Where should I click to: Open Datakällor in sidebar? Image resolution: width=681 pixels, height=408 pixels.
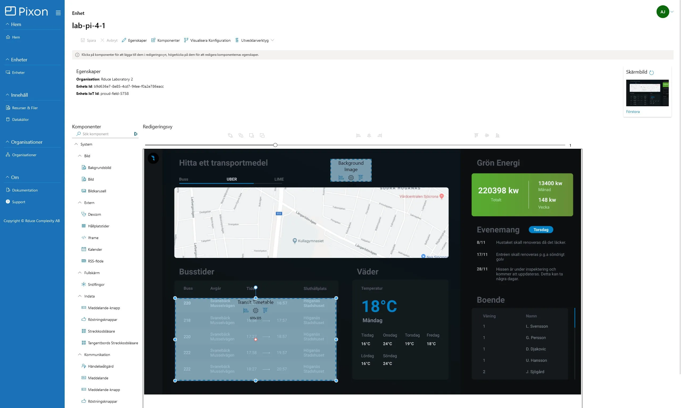click(20, 120)
